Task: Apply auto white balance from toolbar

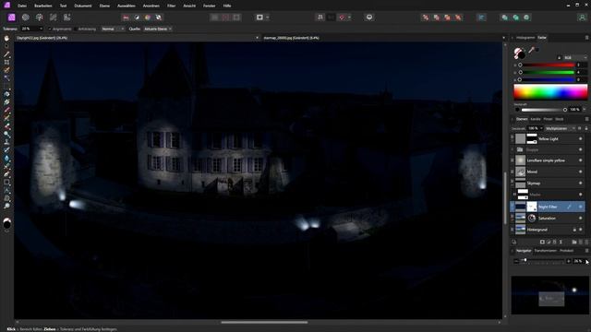Action: coord(159,18)
